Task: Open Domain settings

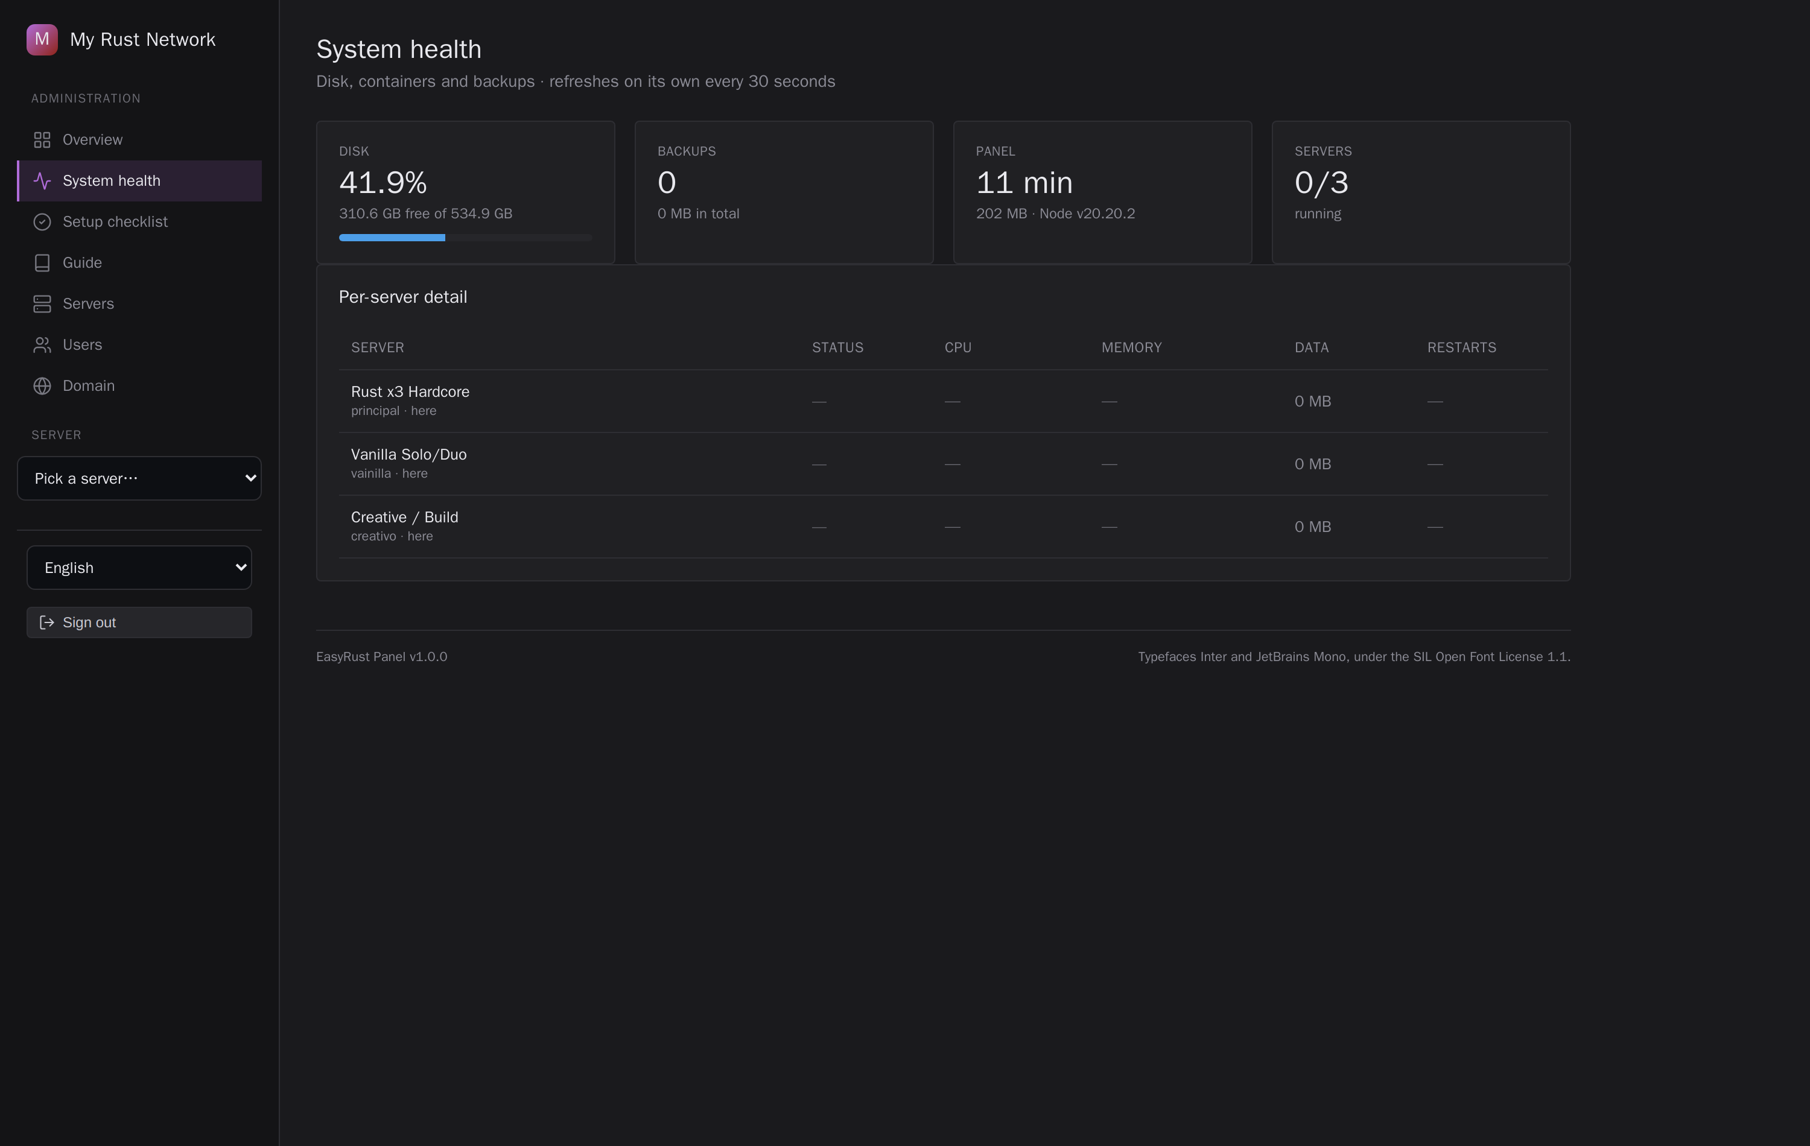Action: pos(140,385)
